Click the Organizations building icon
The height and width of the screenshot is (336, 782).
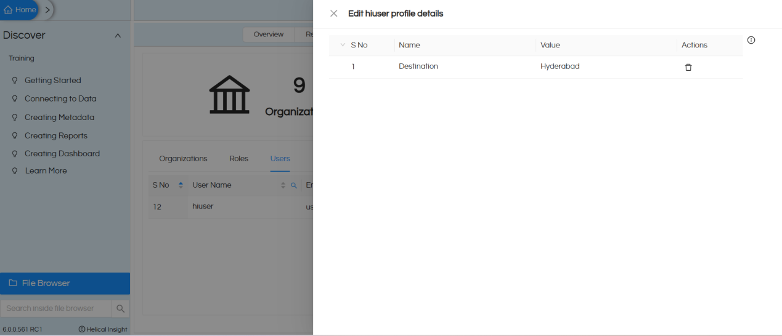click(x=229, y=95)
